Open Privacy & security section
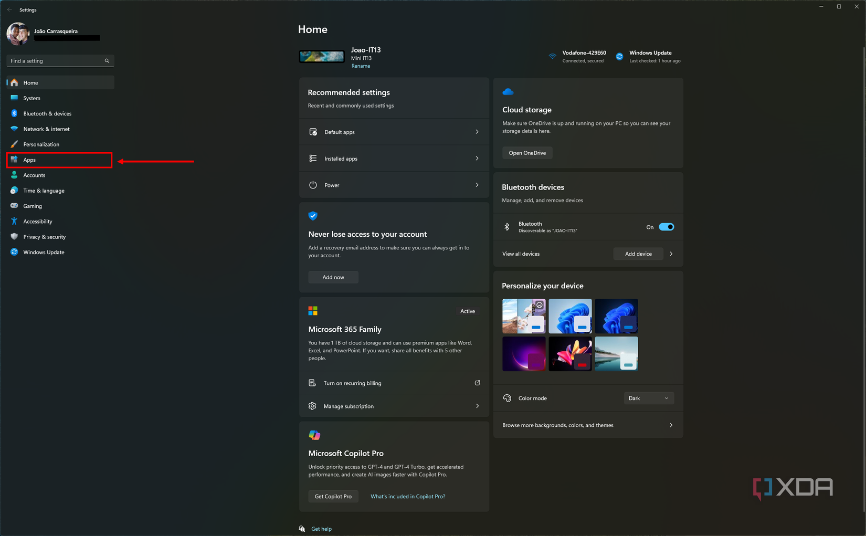Screen dimensions: 866x536 (60, 237)
